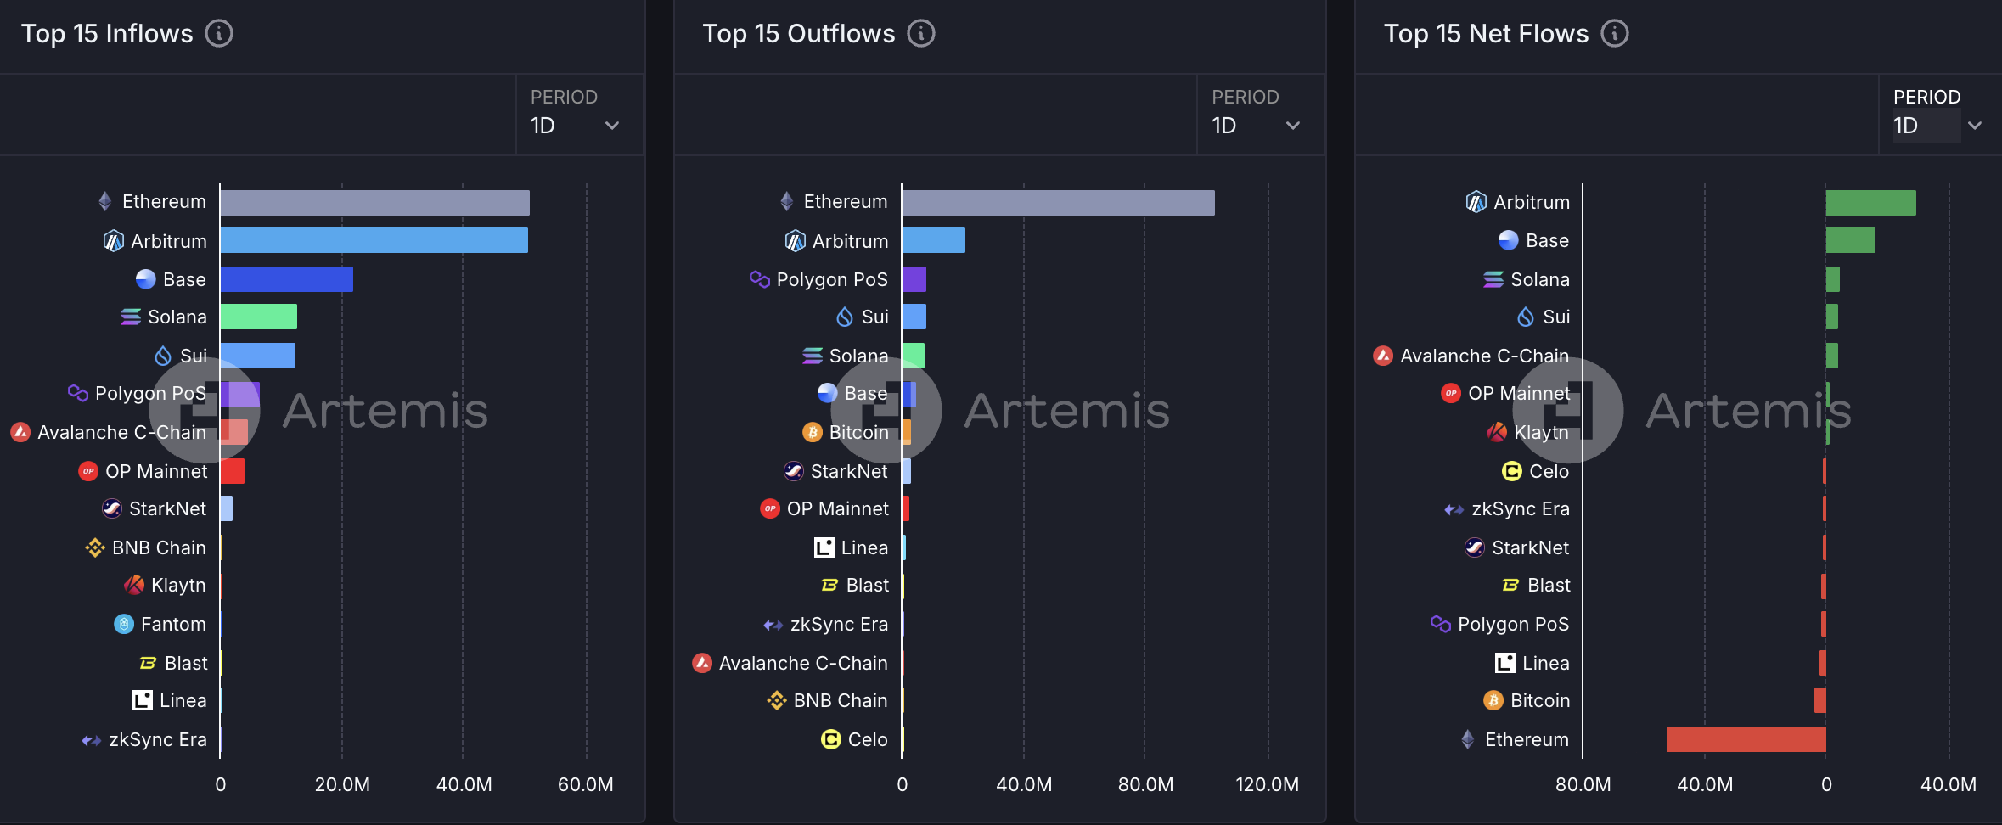
Task: Click the 60.0M axis label in the Inflows chart
Action: (x=586, y=784)
